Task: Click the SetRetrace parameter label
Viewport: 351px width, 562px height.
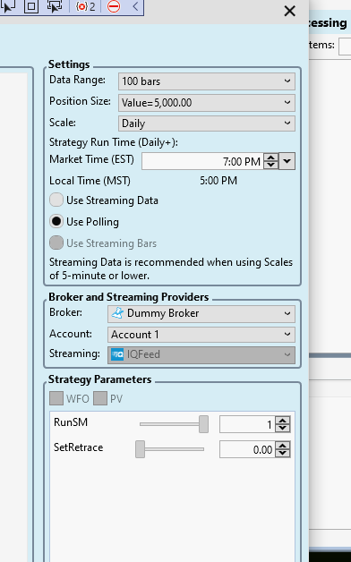Action: point(78,447)
